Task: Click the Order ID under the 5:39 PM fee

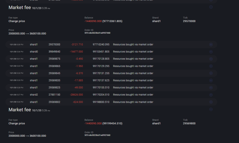Action: (97, 33)
